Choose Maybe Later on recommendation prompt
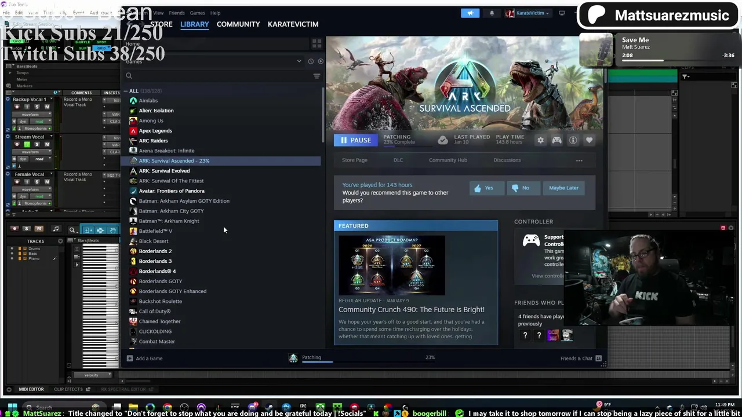The width and height of the screenshot is (742, 417). click(x=563, y=188)
